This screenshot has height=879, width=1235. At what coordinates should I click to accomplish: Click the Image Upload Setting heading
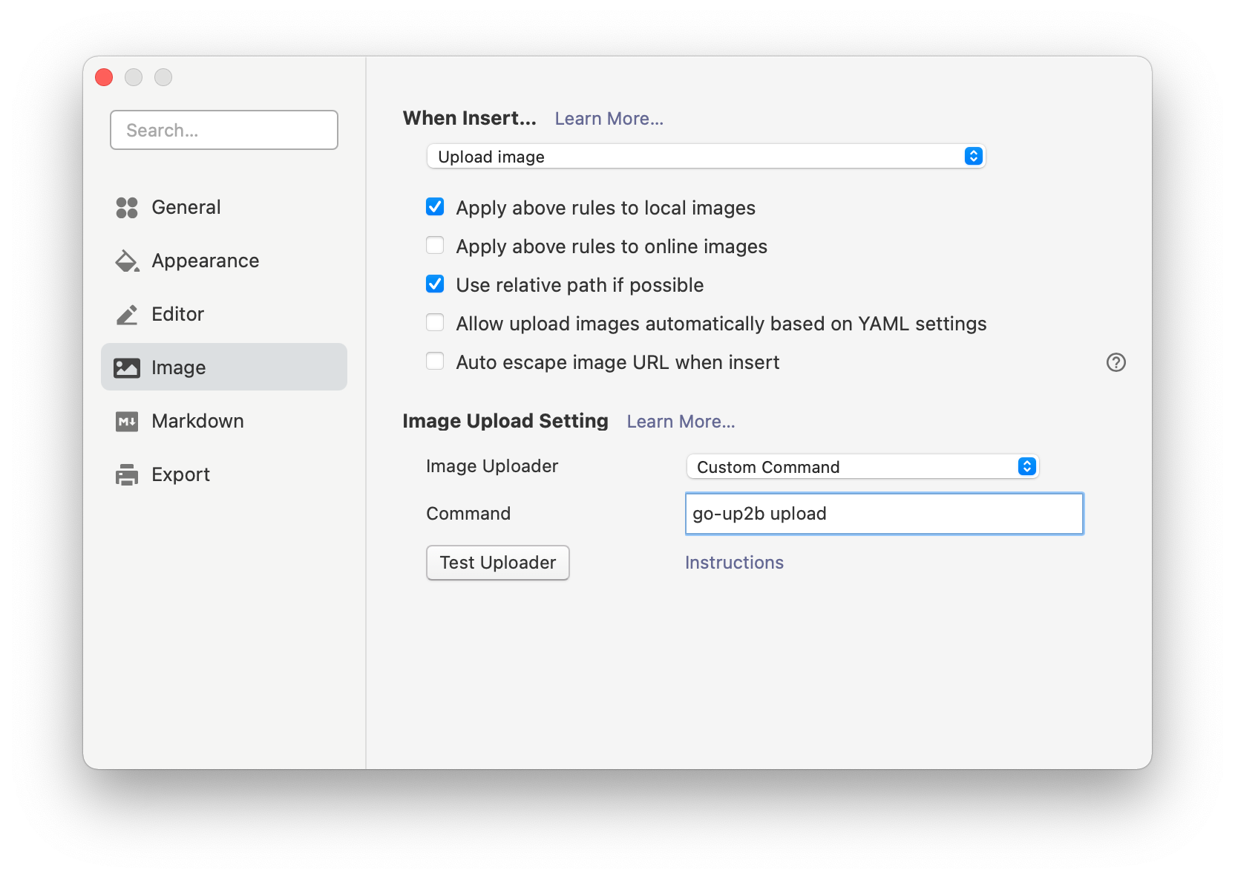pyautogui.click(x=505, y=421)
